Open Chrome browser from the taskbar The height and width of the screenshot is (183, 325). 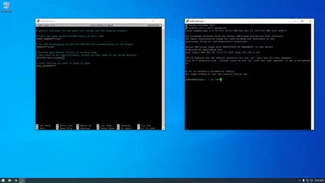16,180
